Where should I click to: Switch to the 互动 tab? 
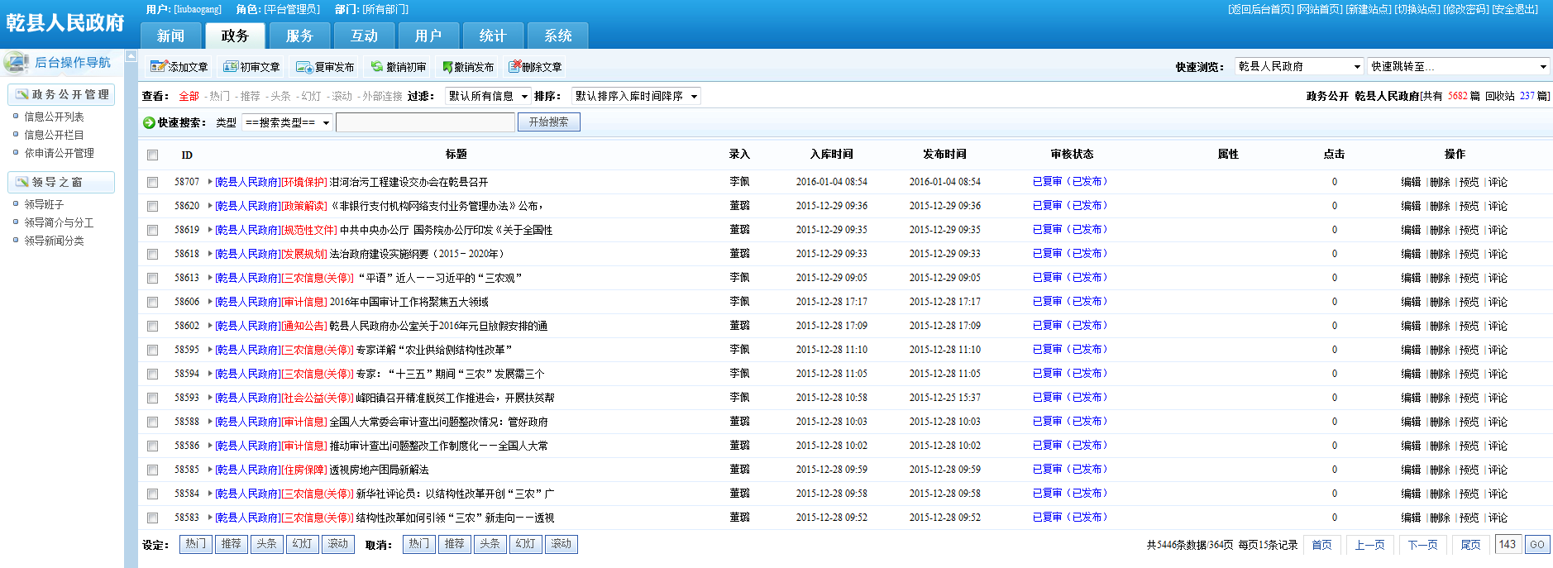click(x=364, y=36)
